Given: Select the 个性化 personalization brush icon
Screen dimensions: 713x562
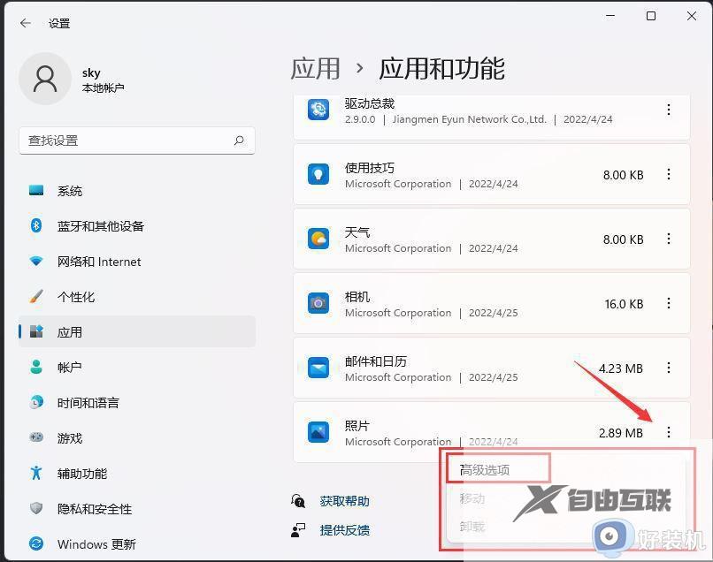Looking at the screenshot, I should coord(36,296).
